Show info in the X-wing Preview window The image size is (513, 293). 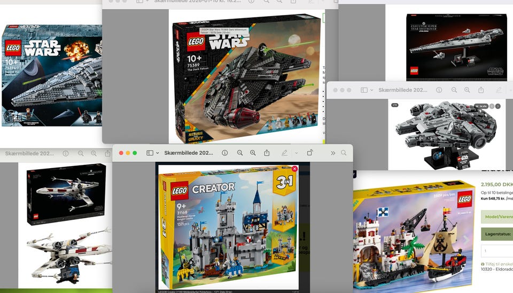(x=65, y=153)
